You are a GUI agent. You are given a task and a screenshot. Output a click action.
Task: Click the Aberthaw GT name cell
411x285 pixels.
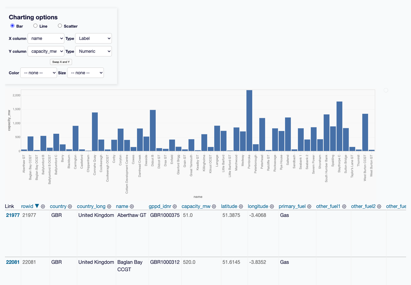point(132,215)
